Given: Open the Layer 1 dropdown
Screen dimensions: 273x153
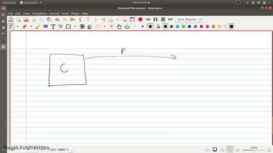Looking at the screenshot, I should [x=71, y=150].
